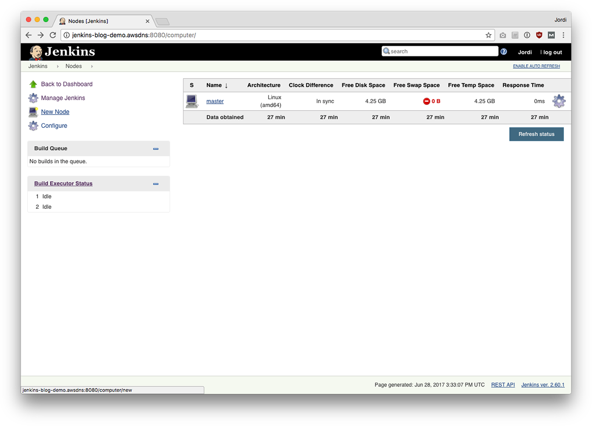Expand the Nodes breadcrumb dropdown arrow
The width and height of the screenshot is (592, 426).
coord(92,66)
